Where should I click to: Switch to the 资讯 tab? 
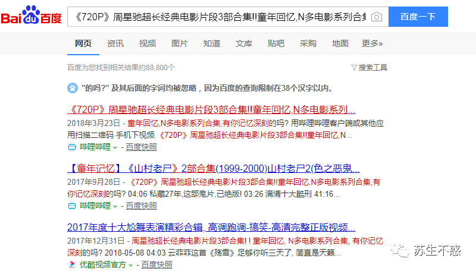[115, 43]
